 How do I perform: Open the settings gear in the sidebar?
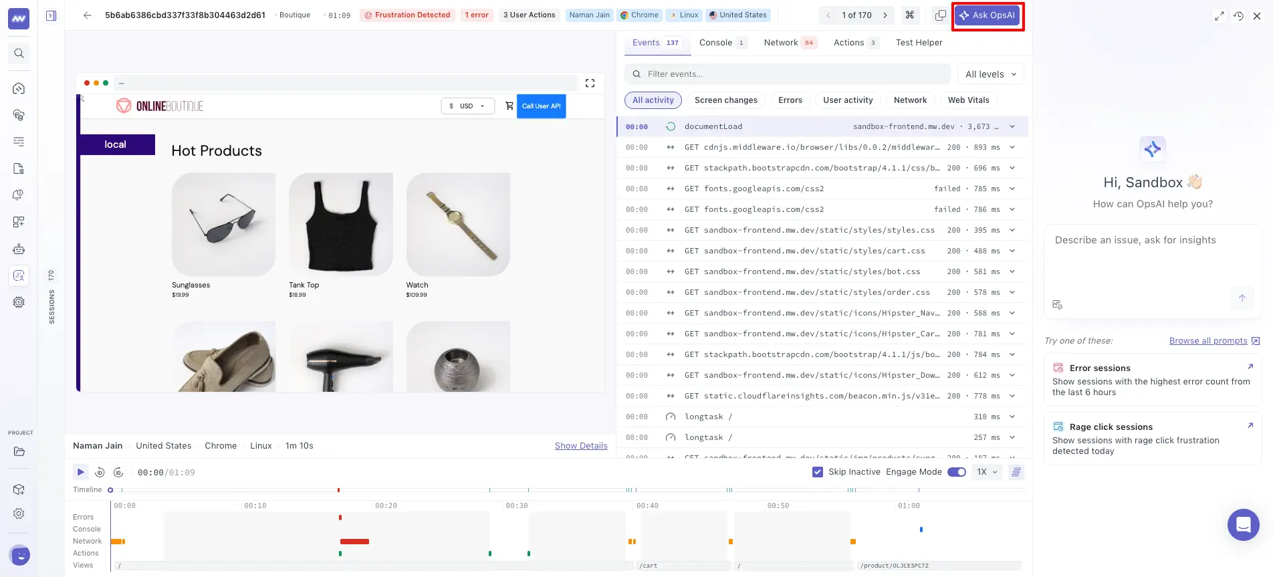[19, 513]
